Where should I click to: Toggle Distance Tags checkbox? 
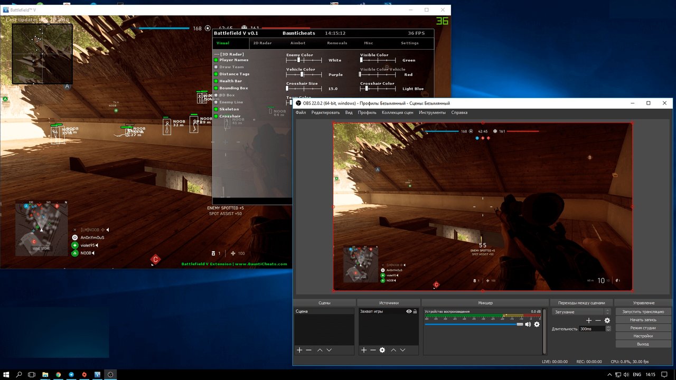click(x=216, y=74)
